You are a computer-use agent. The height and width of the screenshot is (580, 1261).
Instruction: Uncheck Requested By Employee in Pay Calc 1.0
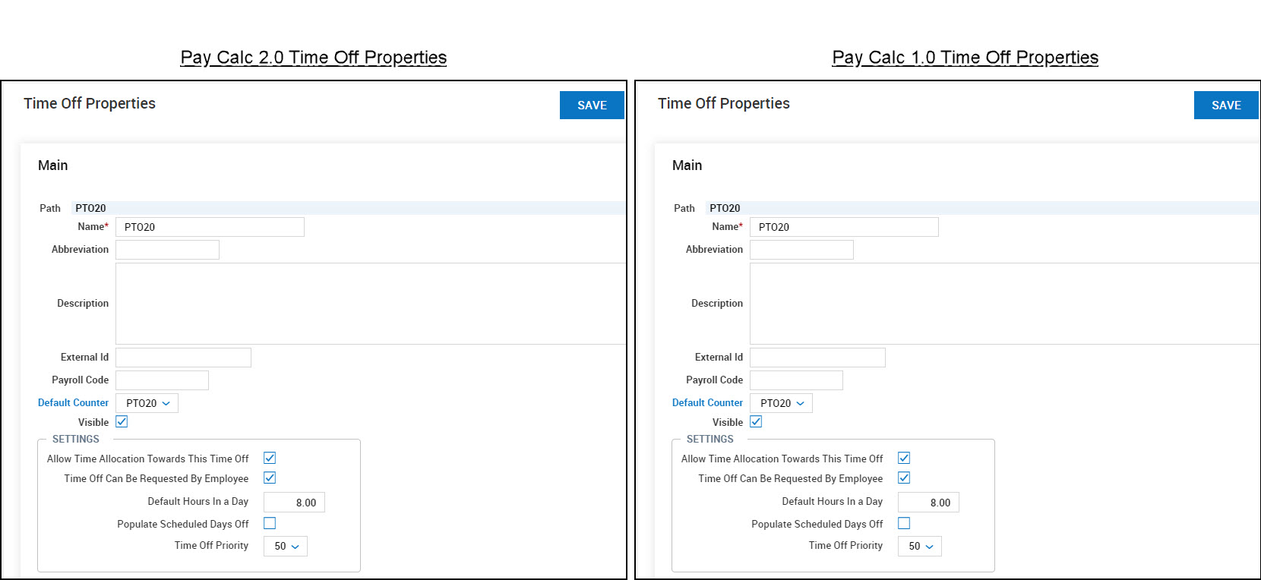click(904, 478)
